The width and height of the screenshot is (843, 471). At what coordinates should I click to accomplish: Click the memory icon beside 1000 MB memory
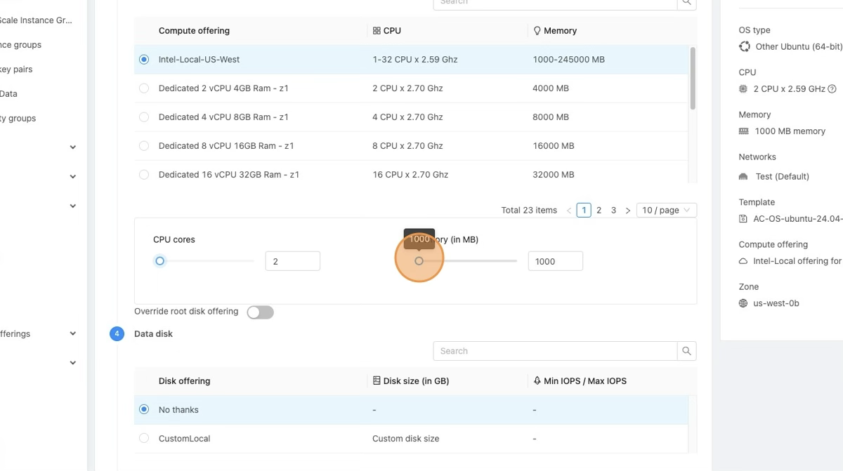tap(743, 131)
